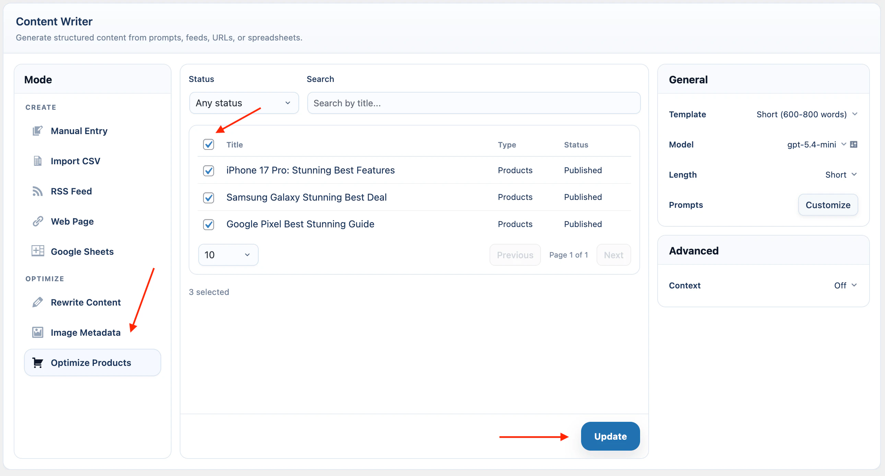Open the 10 per page dropdown

pos(228,255)
